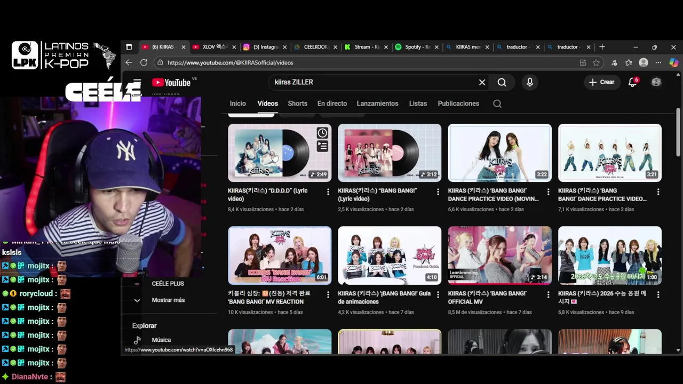
Task: Open the 3:22 dance practice thumbnail
Action: click(x=499, y=153)
